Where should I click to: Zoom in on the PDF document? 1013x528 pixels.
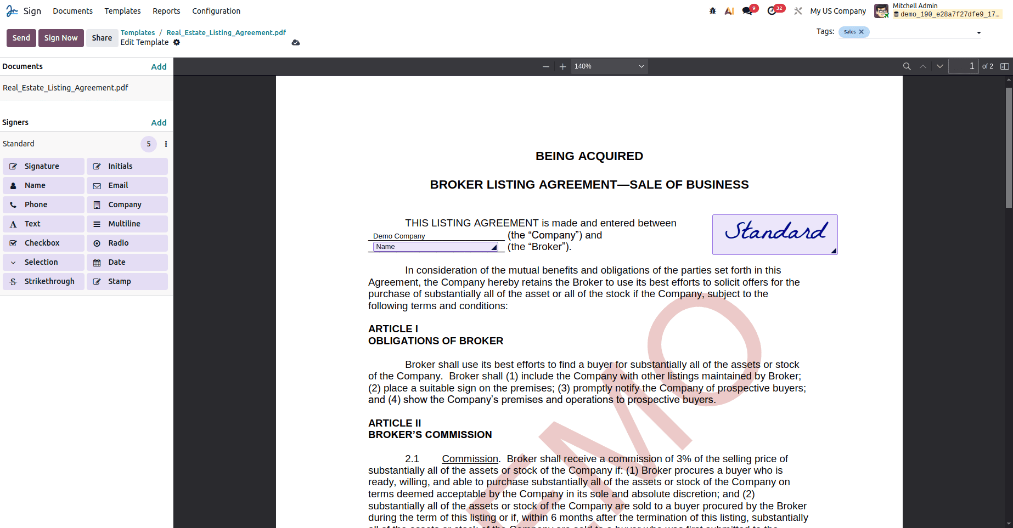562,66
